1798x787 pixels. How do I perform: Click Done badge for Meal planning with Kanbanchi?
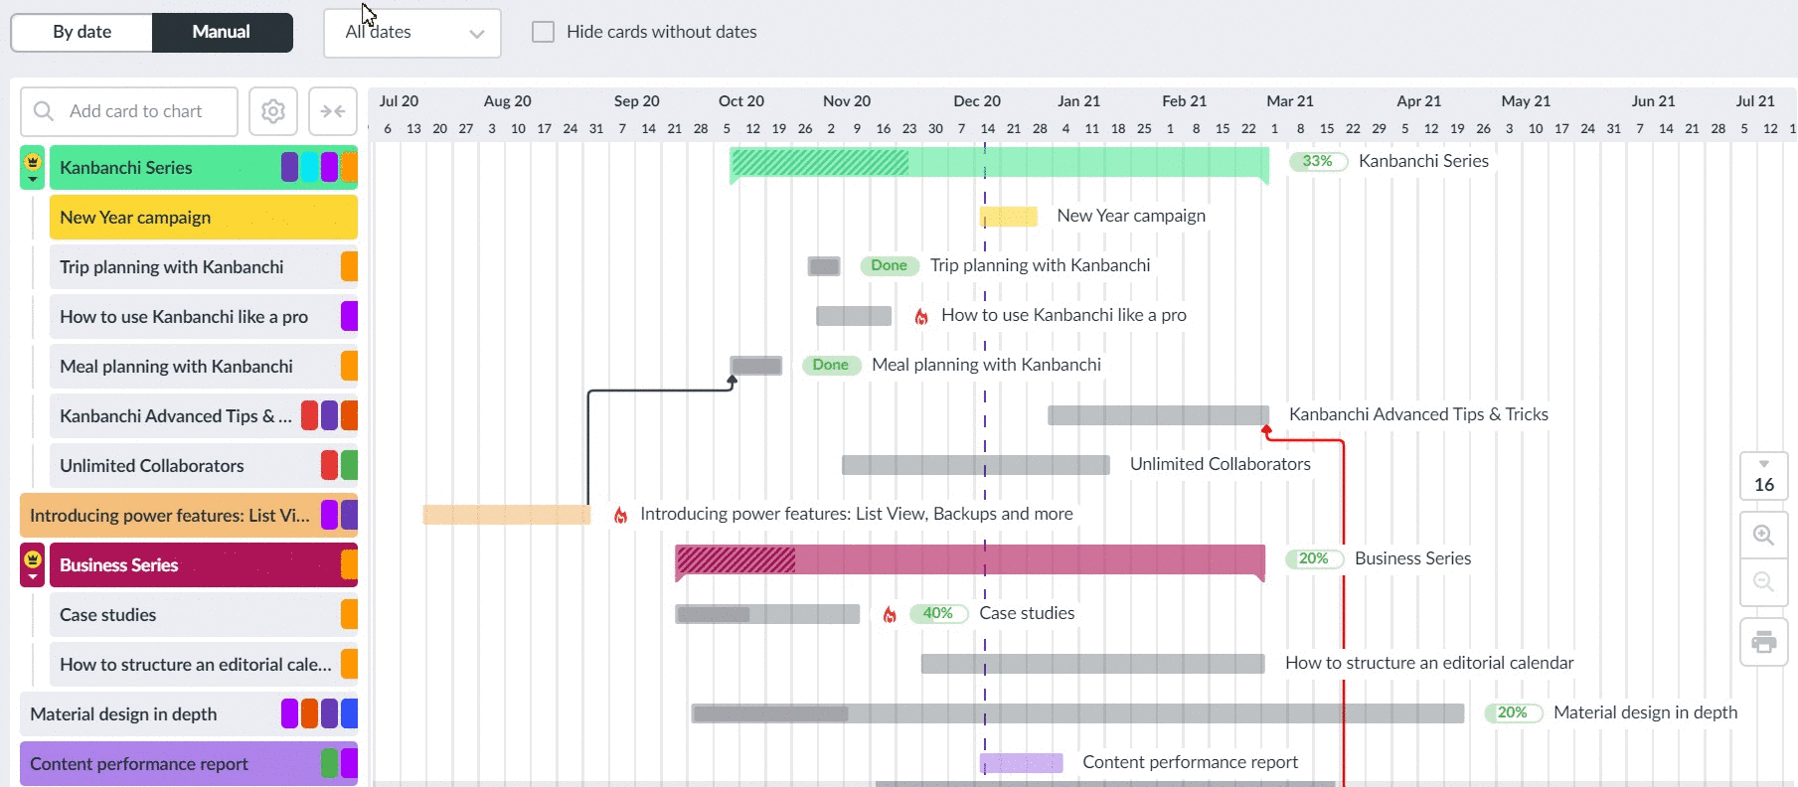830,365
